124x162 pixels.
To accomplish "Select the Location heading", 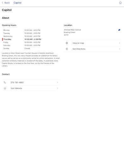I will 68,25.
